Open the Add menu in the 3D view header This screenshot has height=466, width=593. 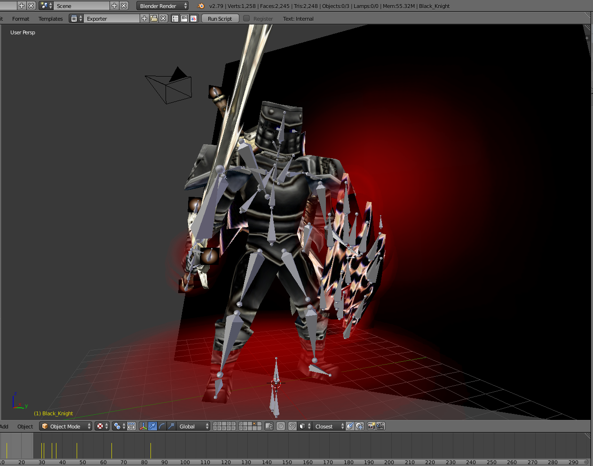point(4,427)
